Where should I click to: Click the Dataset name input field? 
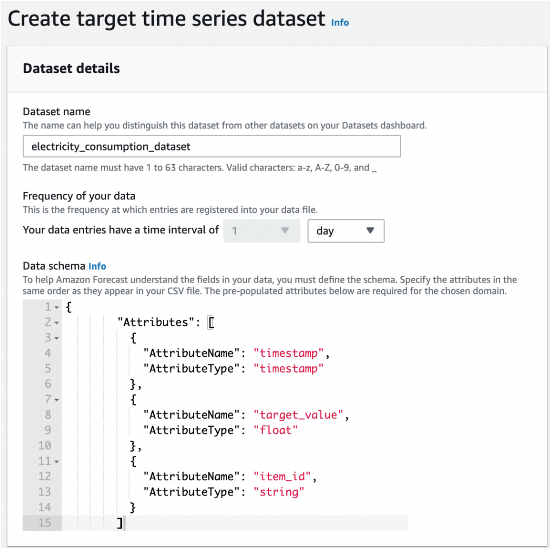click(212, 146)
